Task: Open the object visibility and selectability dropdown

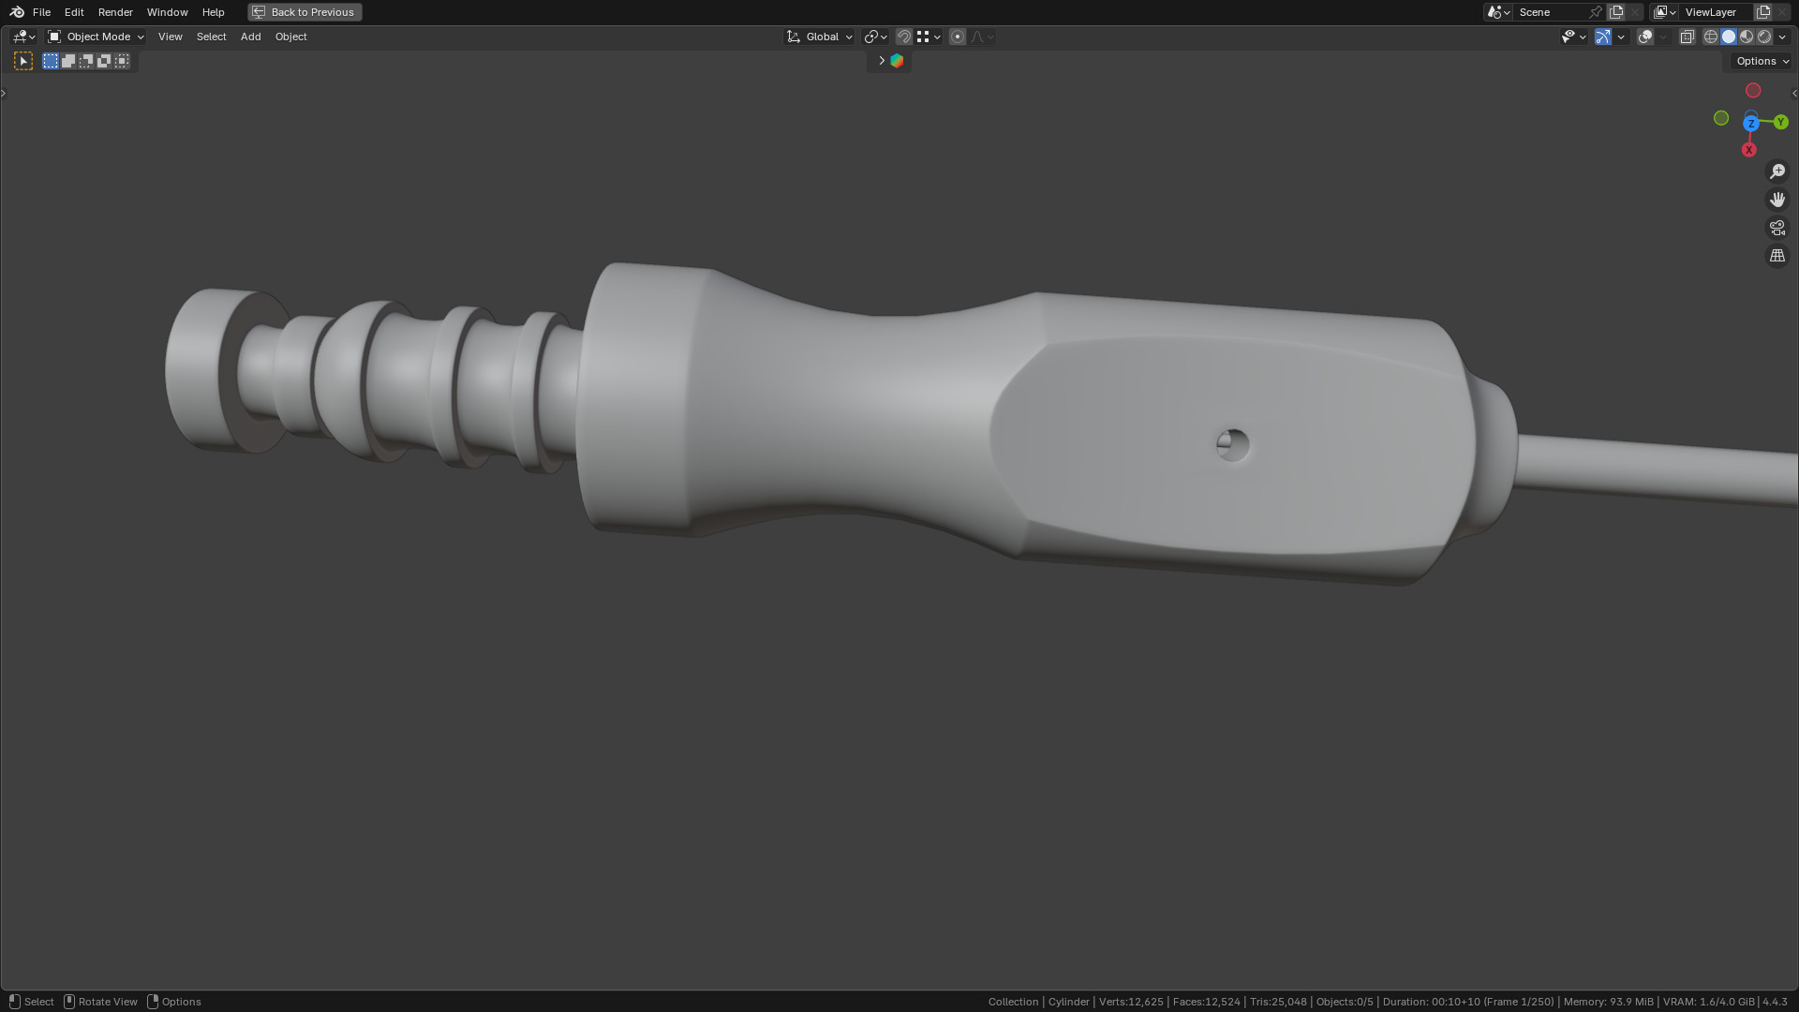Action: coord(1573,37)
